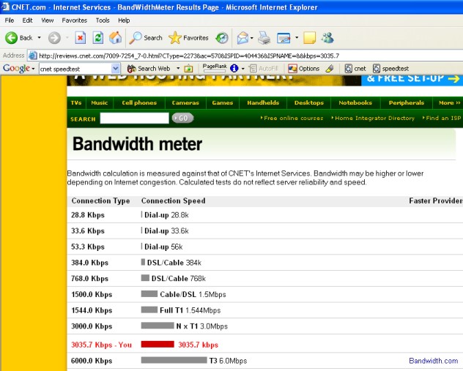The height and width of the screenshot is (371, 463).
Task: Click Search Web in Google toolbar
Action: 149,69
